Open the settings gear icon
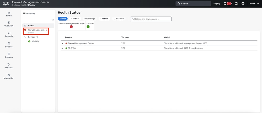The image size is (262, 113). click(236, 4)
